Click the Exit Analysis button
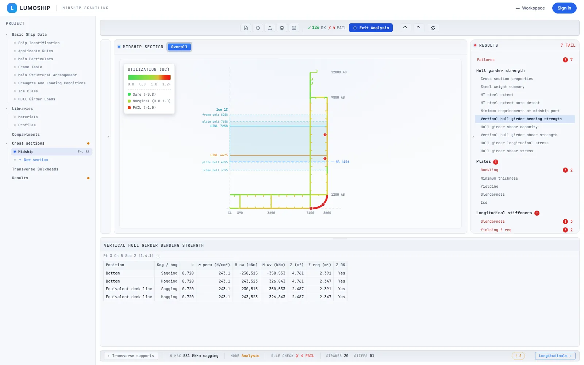584x365 pixels. pos(371,28)
